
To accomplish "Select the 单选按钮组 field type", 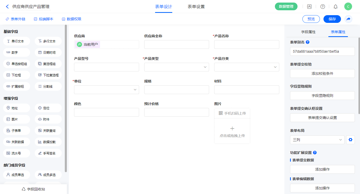I will click(x=17, y=64).
